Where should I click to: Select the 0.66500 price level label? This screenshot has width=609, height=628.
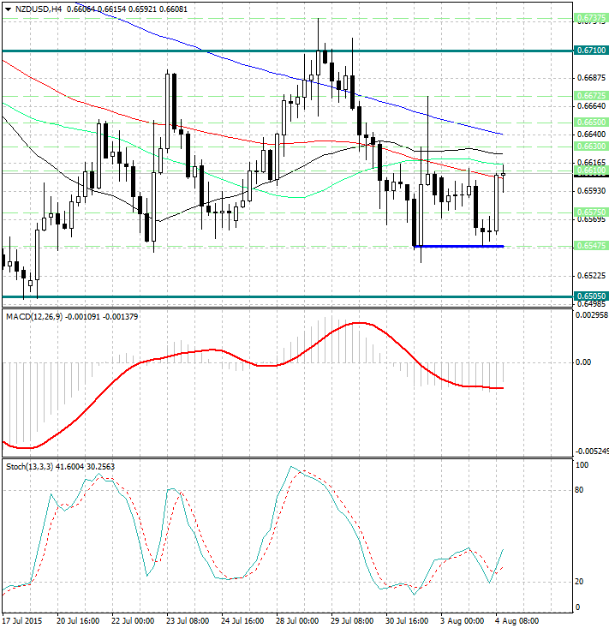tap(591, 123)
